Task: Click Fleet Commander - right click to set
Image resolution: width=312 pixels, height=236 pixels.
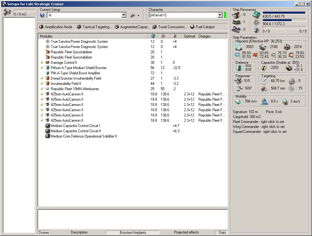Action: [x=258, y=122]
